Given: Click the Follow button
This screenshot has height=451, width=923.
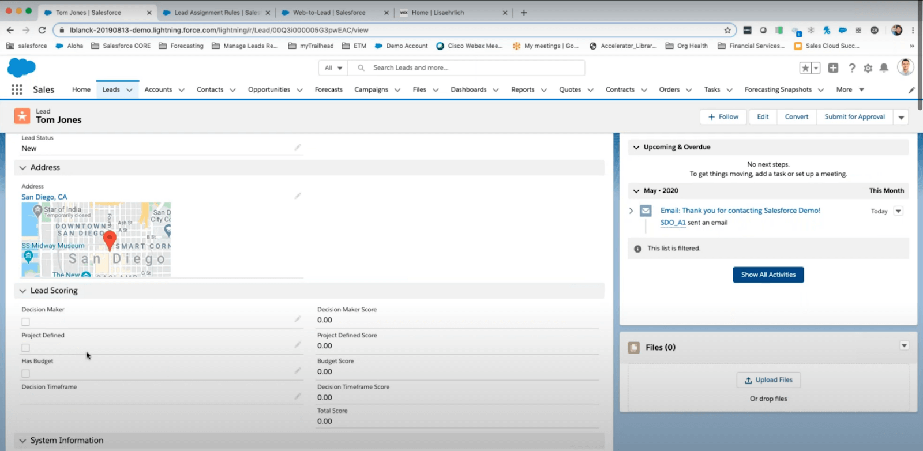Looking at the screenshot, I should [723, 117].
